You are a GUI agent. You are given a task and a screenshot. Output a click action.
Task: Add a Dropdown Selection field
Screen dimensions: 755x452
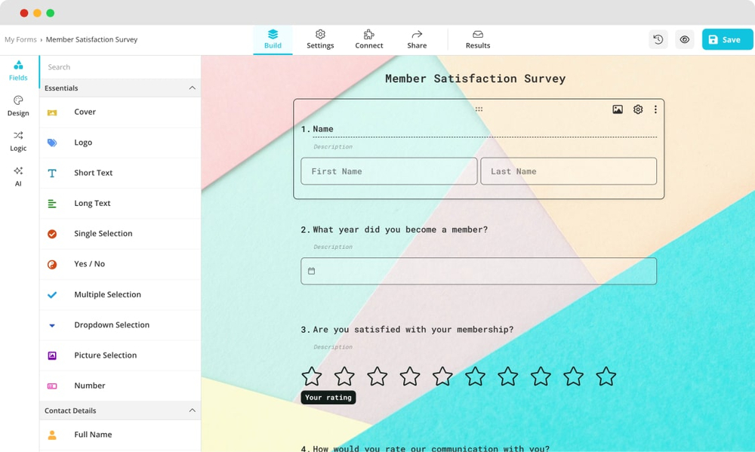click(111, 324)
